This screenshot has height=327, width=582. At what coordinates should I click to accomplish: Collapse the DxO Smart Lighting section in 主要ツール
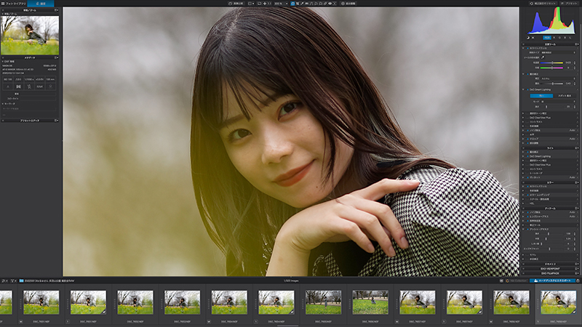coord(523,89)
